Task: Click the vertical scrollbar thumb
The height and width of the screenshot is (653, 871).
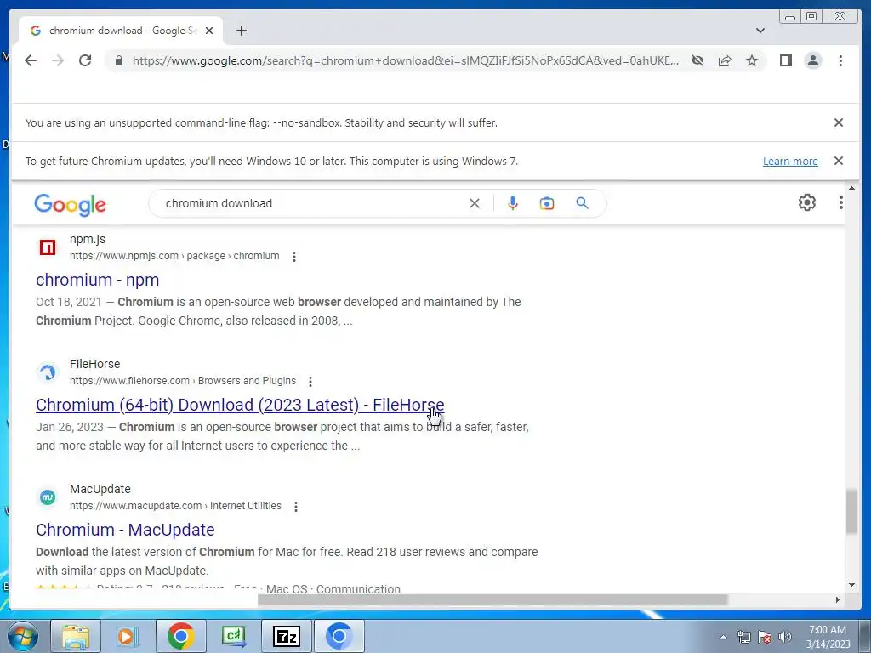Action: coord(851,511)
